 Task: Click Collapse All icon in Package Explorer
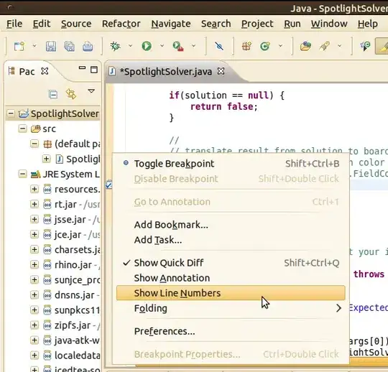53,94
